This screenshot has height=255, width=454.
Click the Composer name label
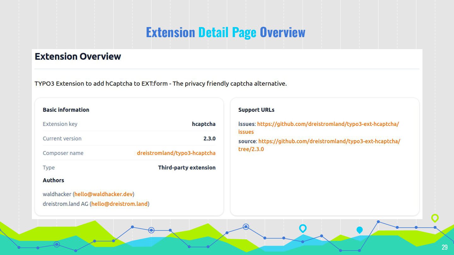pos(63,153)
